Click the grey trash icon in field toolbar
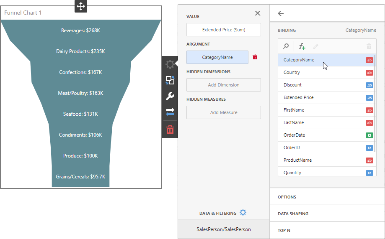This screenshot has width=385, height=239. click(x=369, y=46)
